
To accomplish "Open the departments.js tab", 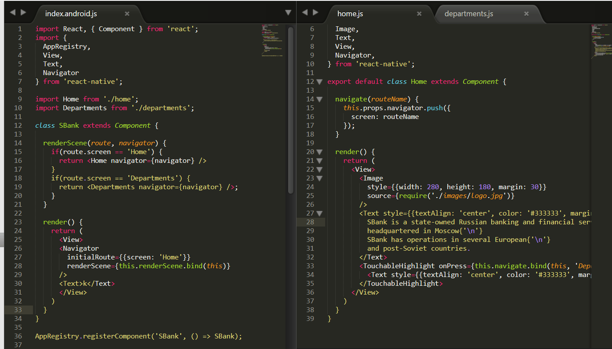I will pyautogui.click(x=469, y=14).
